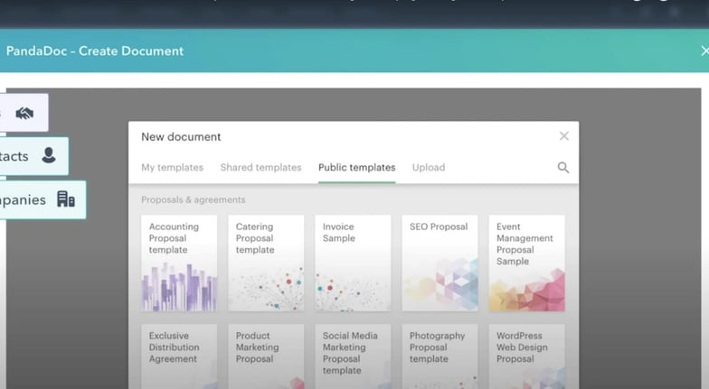
Task: Close the New document dialog
Action: click(563, 136)
